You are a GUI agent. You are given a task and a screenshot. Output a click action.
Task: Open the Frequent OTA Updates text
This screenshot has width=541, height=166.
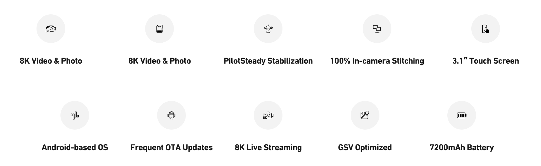pyautogui.click(x=171, y=147)
